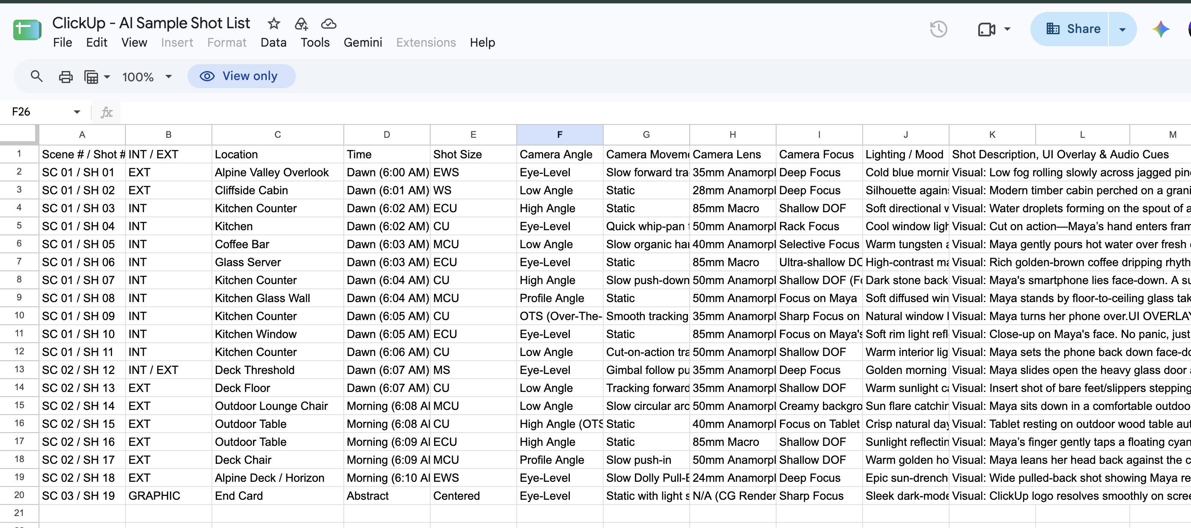Click header cell "Lighting / Mood"

pos(905,154)
